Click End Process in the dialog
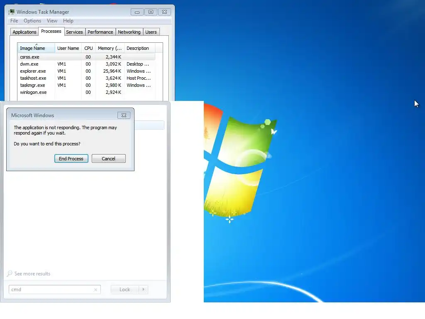The width and height of the screenshot is (425, 319). tap(71, 159)
